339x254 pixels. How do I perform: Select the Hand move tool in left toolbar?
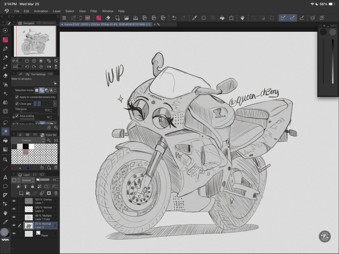tap(5, 213)
